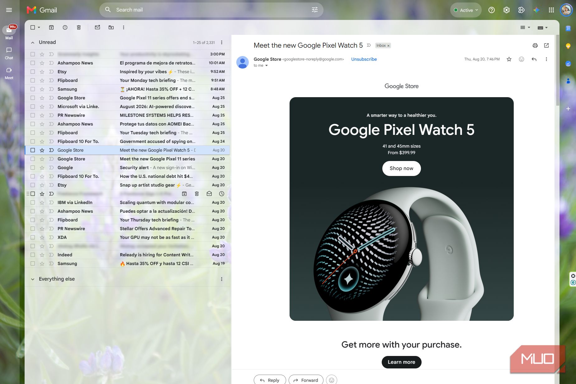
Task: Click in the Search mail field
Action: pos(212,10)
